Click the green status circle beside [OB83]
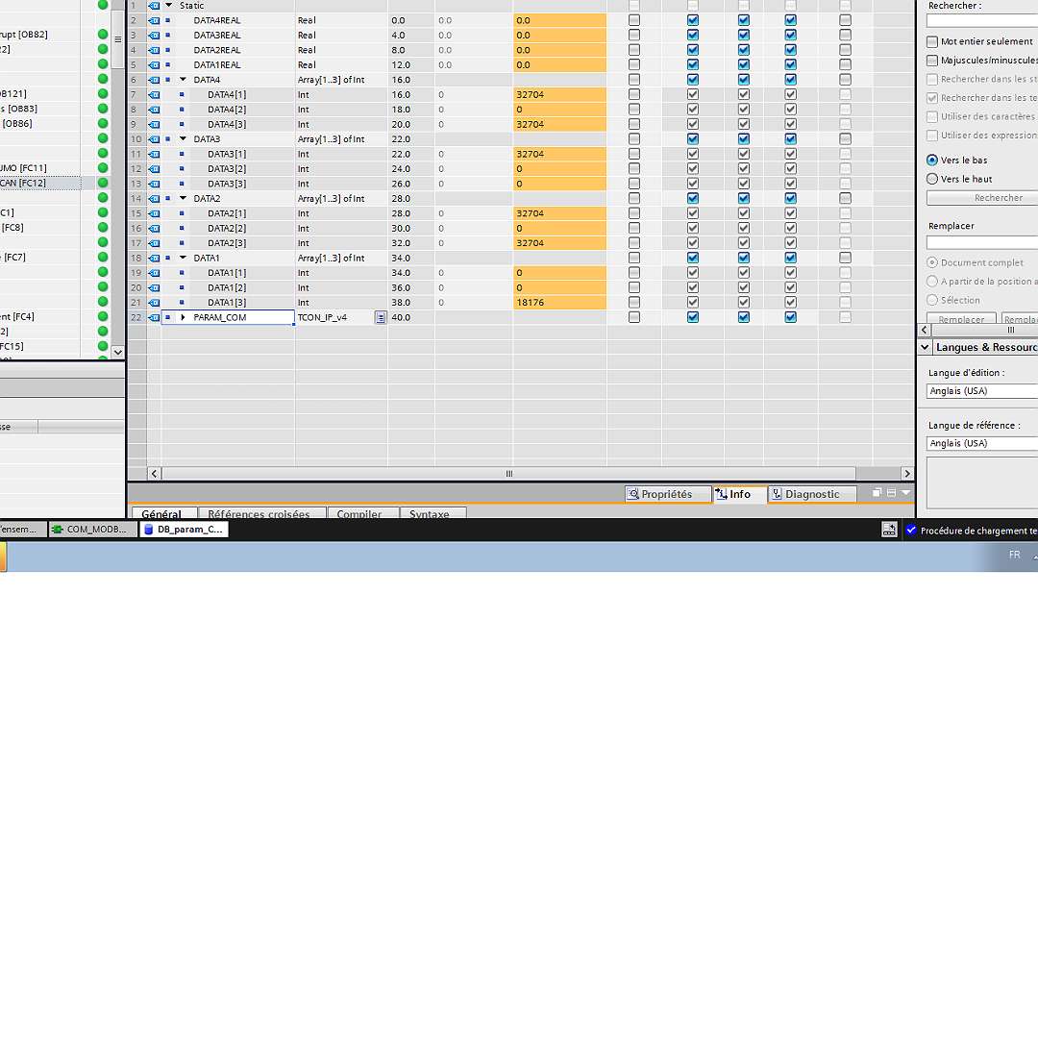The height and width of the screenshot is (1038, 1038). click(103, 109)
